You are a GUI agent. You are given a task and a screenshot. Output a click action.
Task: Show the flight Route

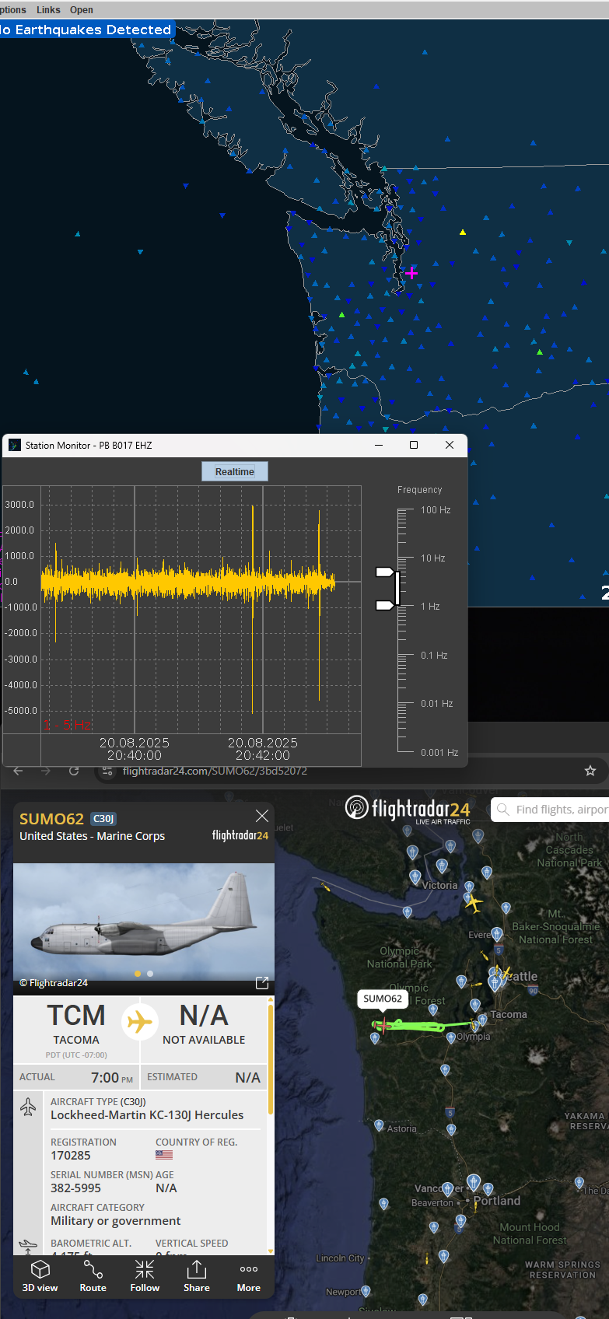[x=93, y=1275]
